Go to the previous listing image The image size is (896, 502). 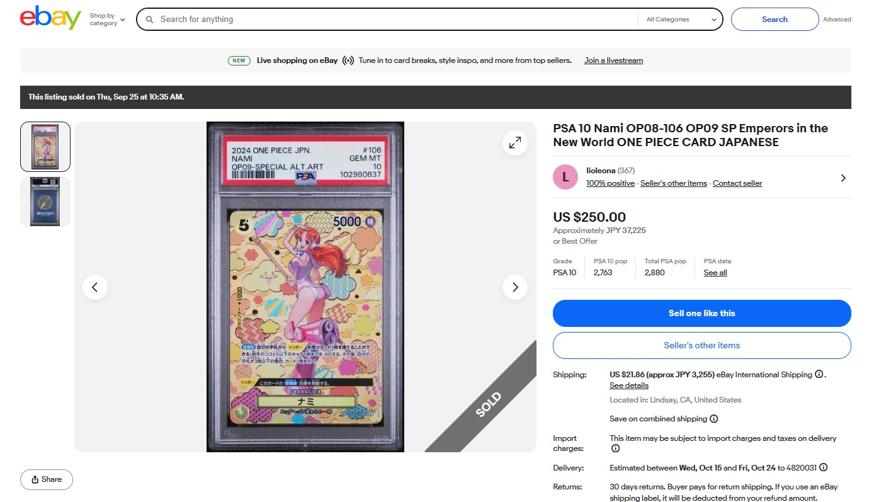point(95,287)
